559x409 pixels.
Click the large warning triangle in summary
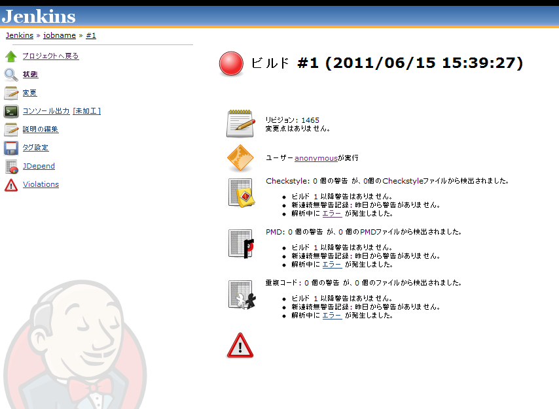[240, 345]
